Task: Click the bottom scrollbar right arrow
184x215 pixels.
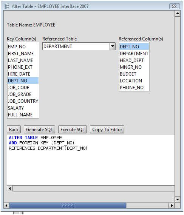Action: [172, 206]
